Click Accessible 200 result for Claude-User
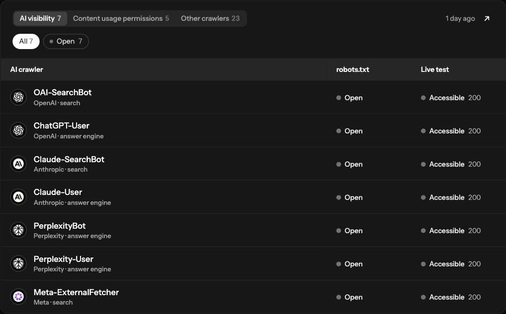The width and height of the screenshot is (506, 314). pos(451,197)
